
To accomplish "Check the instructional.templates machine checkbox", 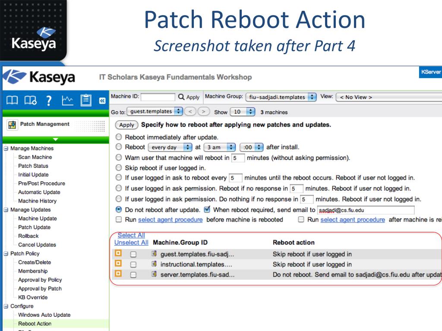I will tap(133, 265).
